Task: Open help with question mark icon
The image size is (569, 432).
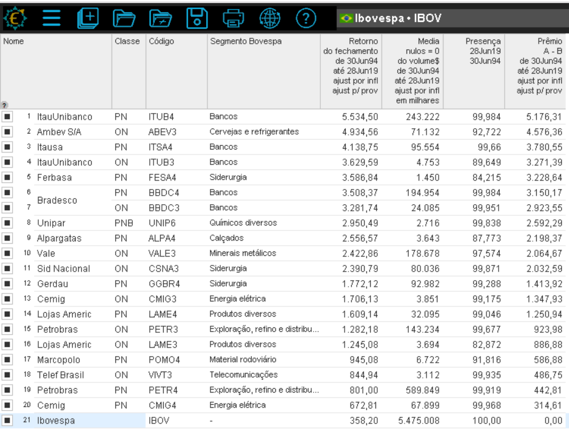Action: point(305,17)
